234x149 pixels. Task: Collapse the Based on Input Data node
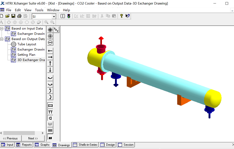click(x=2, y=29)
